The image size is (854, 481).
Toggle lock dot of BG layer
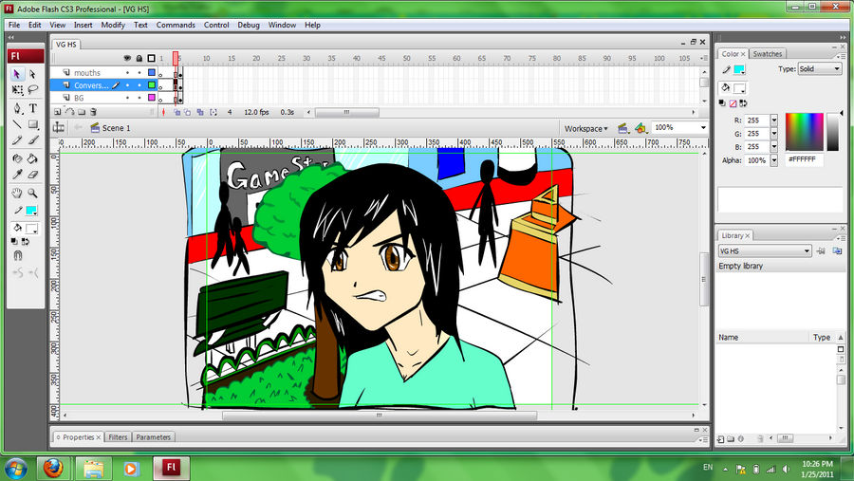(x=139, y=98)
